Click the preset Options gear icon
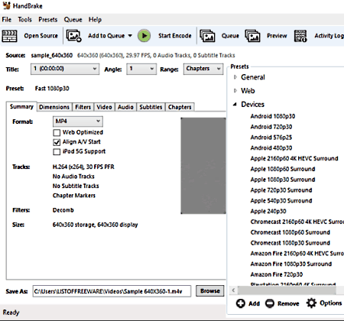The image size is (344, 321). [311, 303]
